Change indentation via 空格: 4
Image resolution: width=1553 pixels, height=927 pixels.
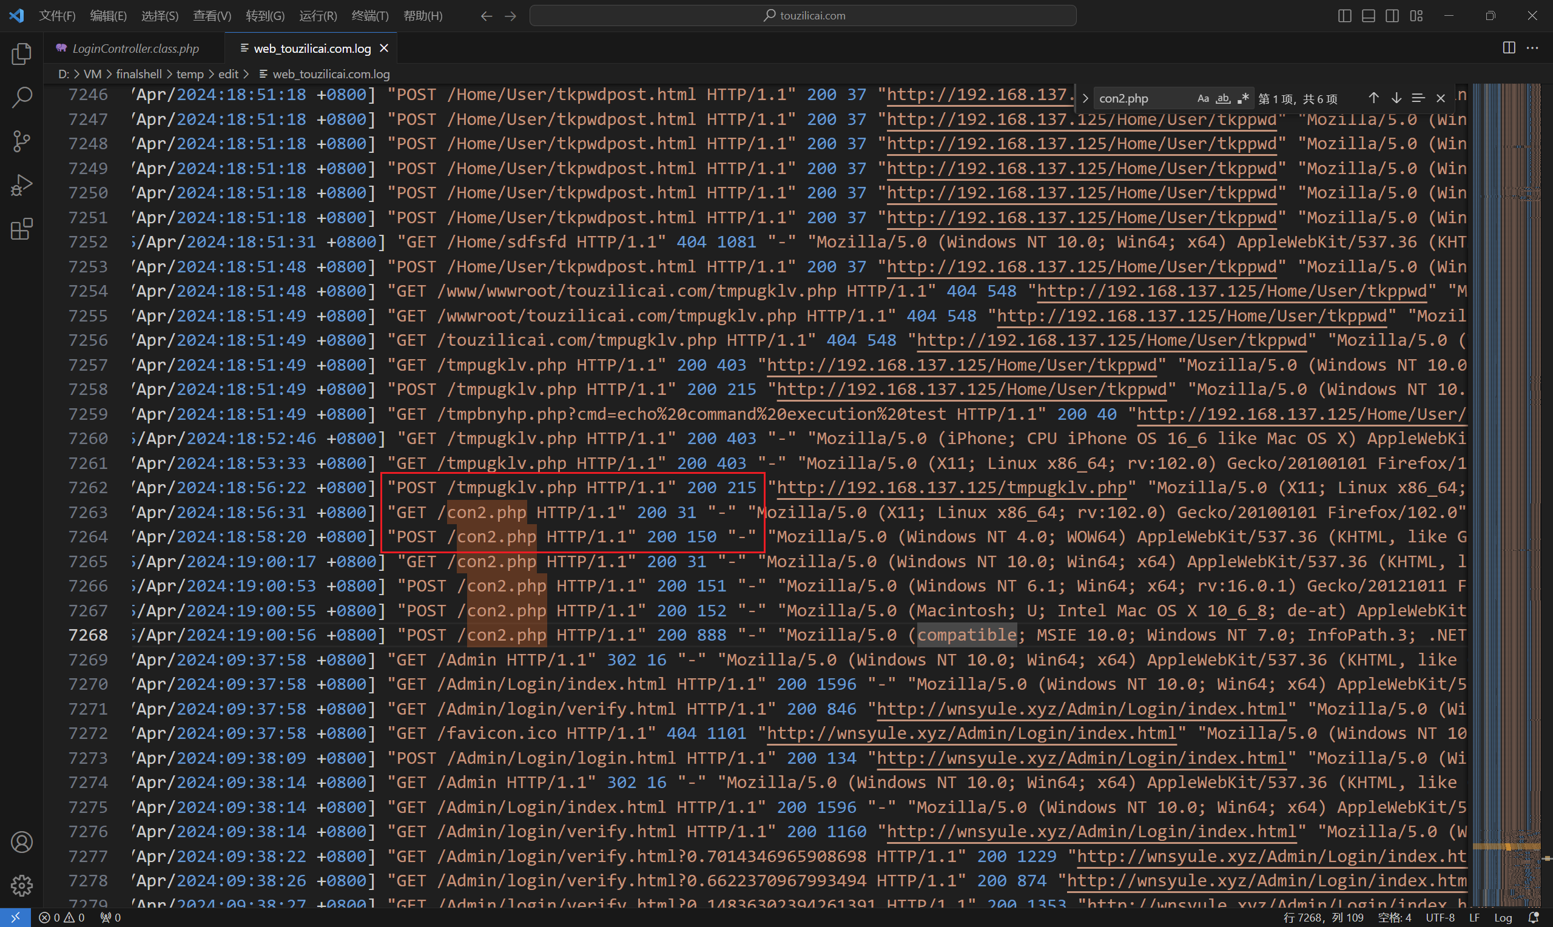click(x=1395, y=918)
